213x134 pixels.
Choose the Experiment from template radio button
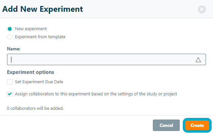pos(10,37)
